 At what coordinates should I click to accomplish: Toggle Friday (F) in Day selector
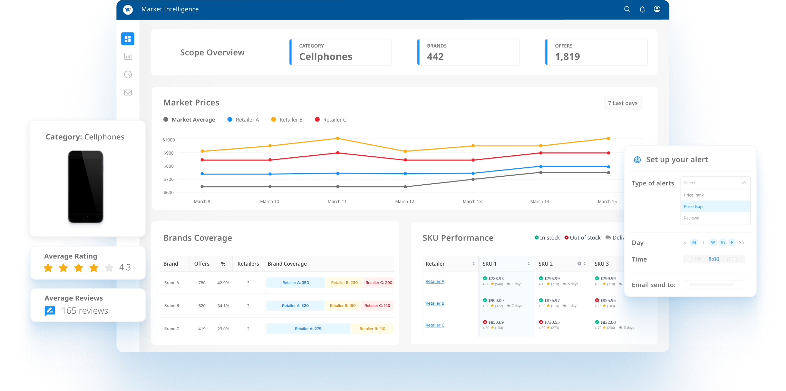click(x=732, y=243)
